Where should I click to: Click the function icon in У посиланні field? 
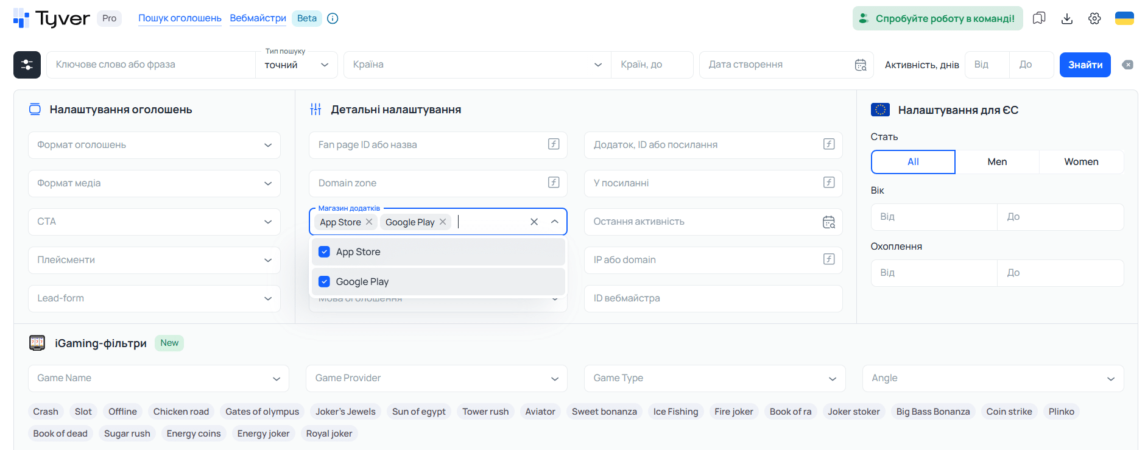829,183
